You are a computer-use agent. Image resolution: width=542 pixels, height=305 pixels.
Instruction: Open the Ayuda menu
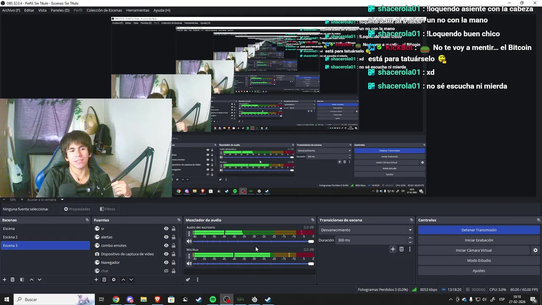tap(162, 10)
